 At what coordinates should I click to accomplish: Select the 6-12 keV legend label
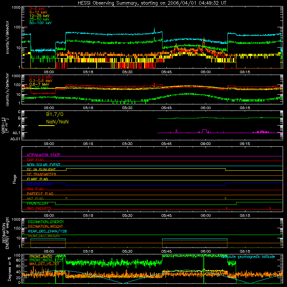coord(38,12)
